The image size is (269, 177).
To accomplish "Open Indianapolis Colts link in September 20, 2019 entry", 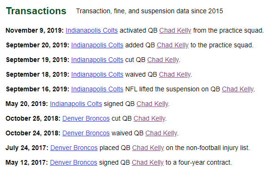I will [x=97, y=45].
